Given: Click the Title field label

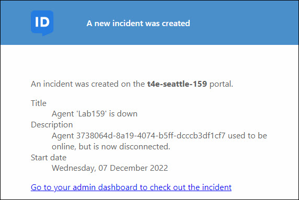Looking at the screenshot, I should pyautogui.click(x=39, y=103).
